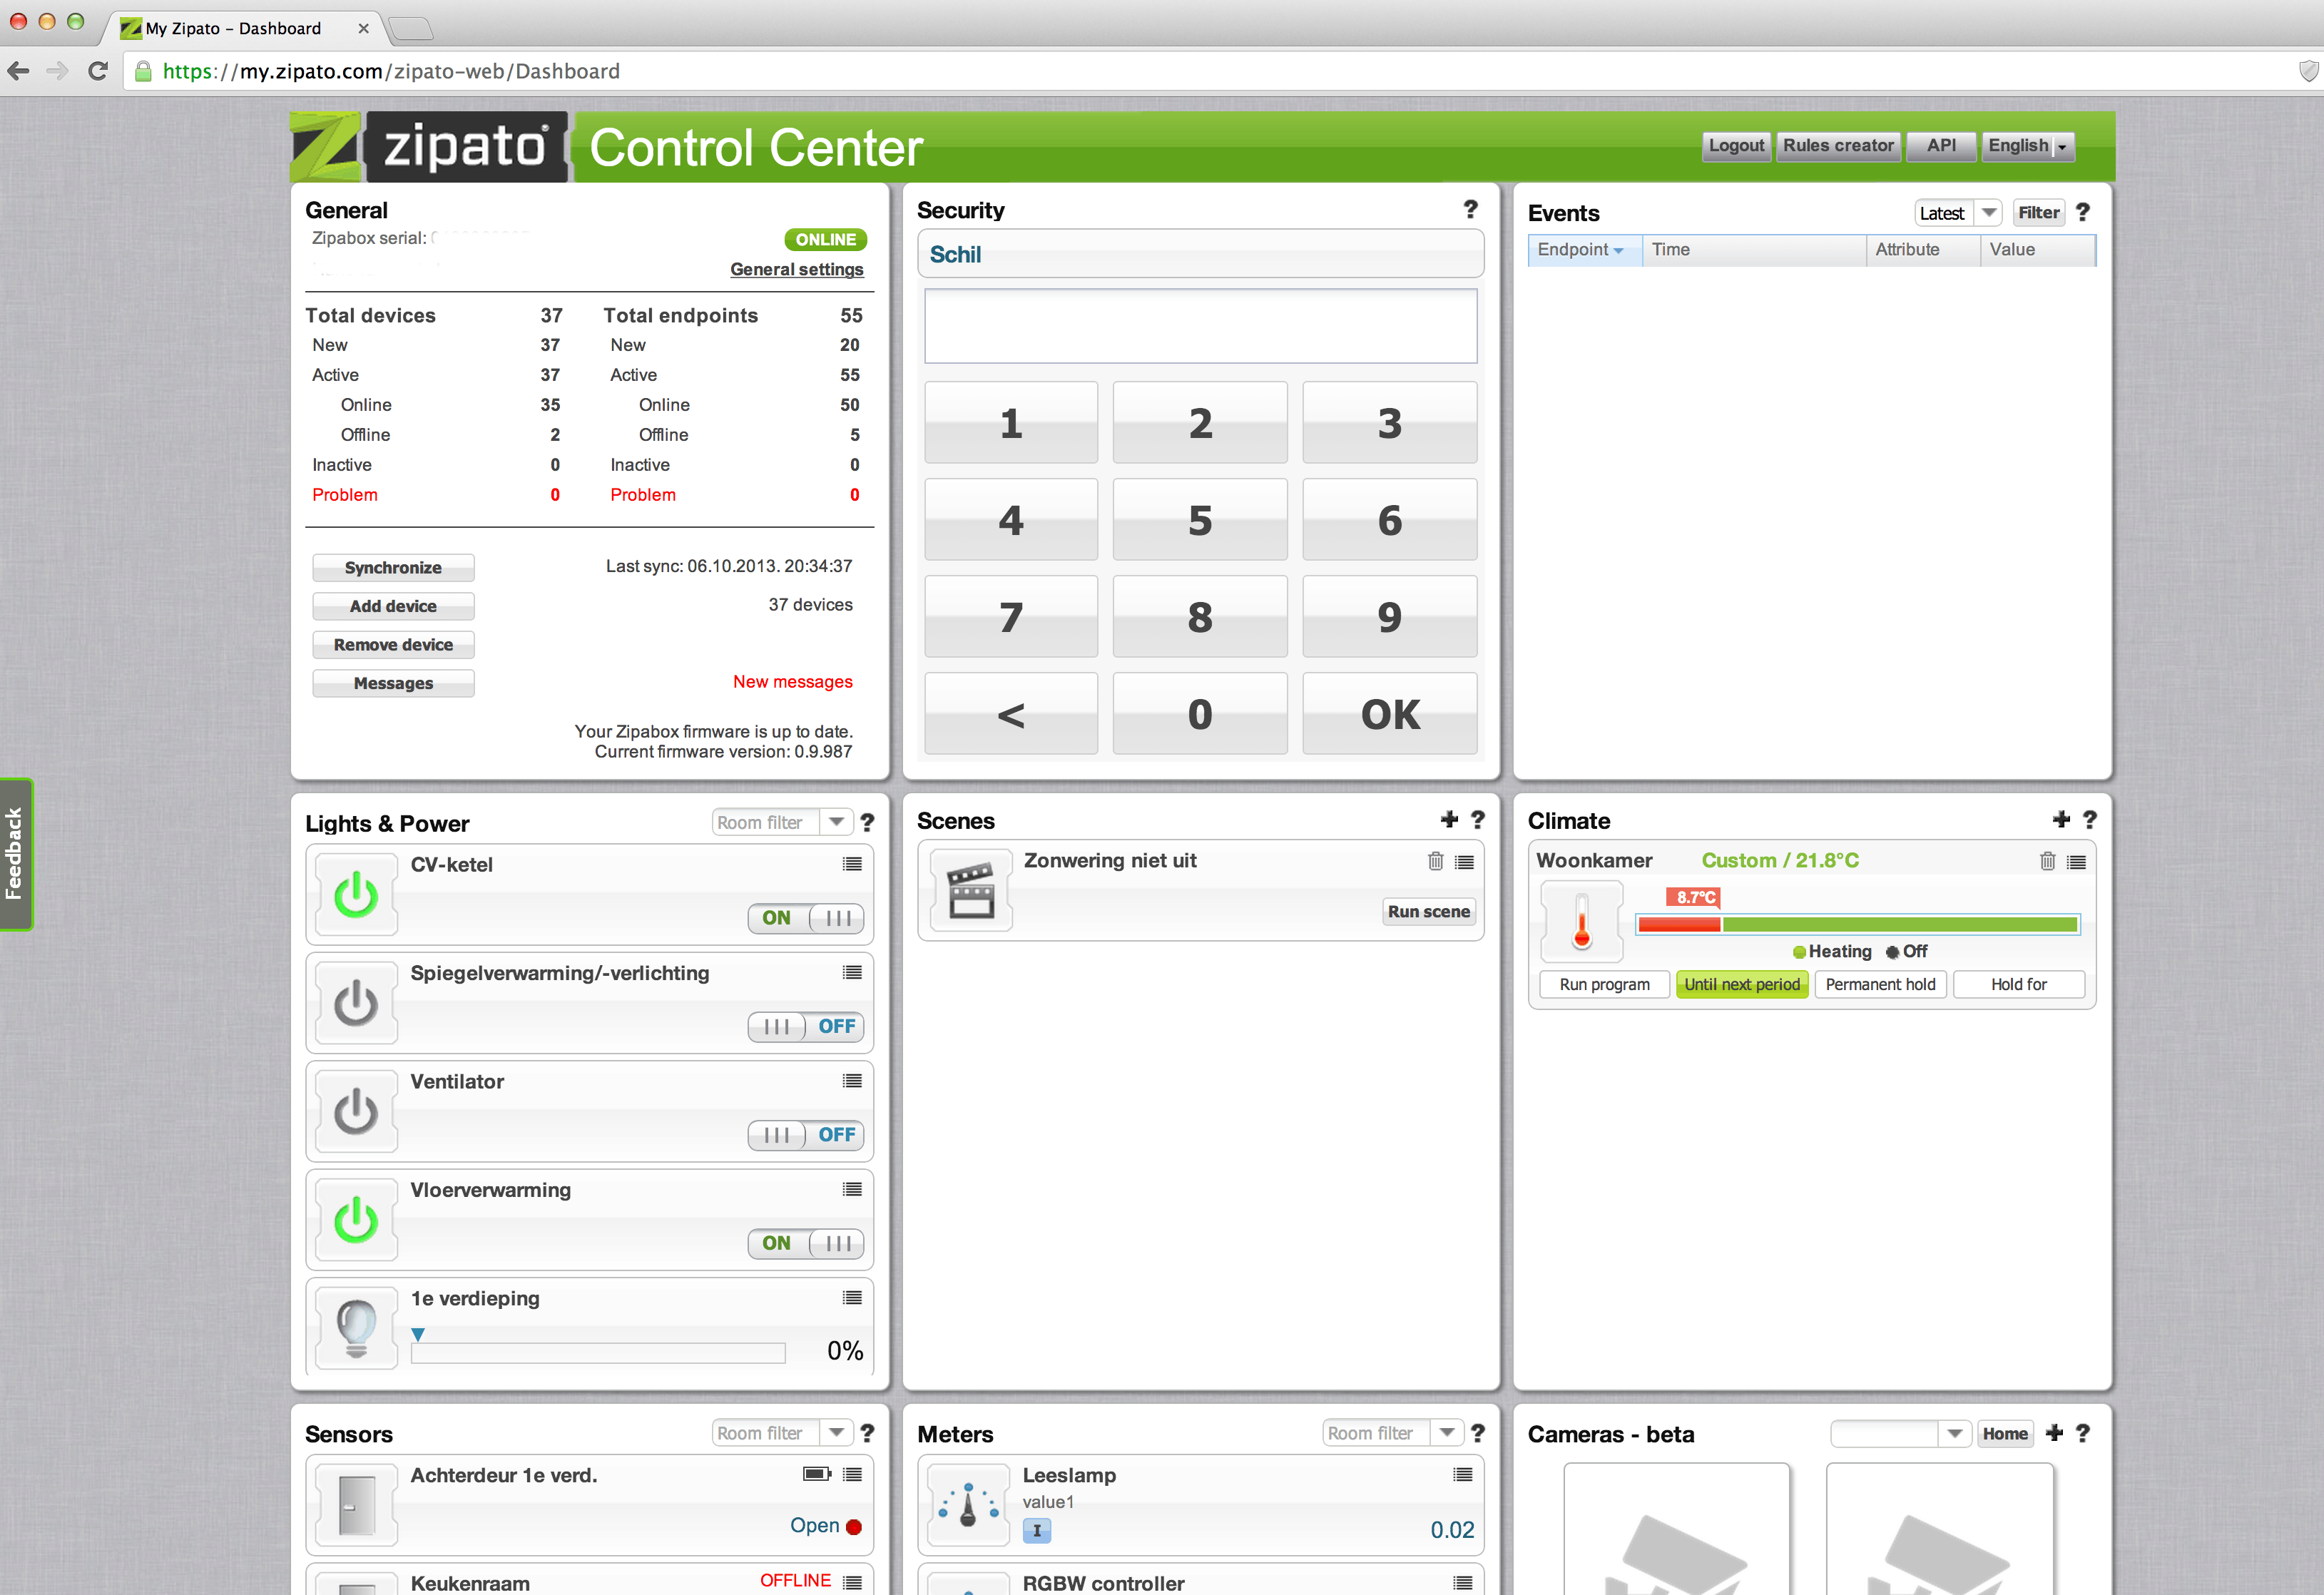The image size is (2324, 1595).
Task: Click the Zonwering niet uit scene clapperboard icon
Action: 970,890
